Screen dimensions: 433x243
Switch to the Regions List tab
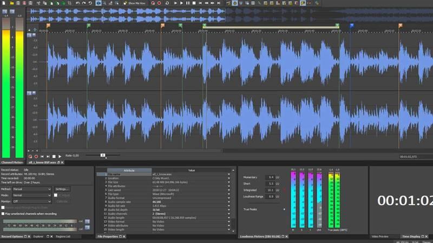[x=63, y=237]
